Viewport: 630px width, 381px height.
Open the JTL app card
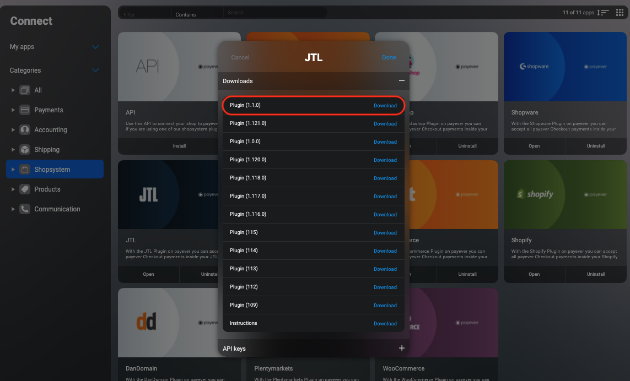(x=148, y=274)
